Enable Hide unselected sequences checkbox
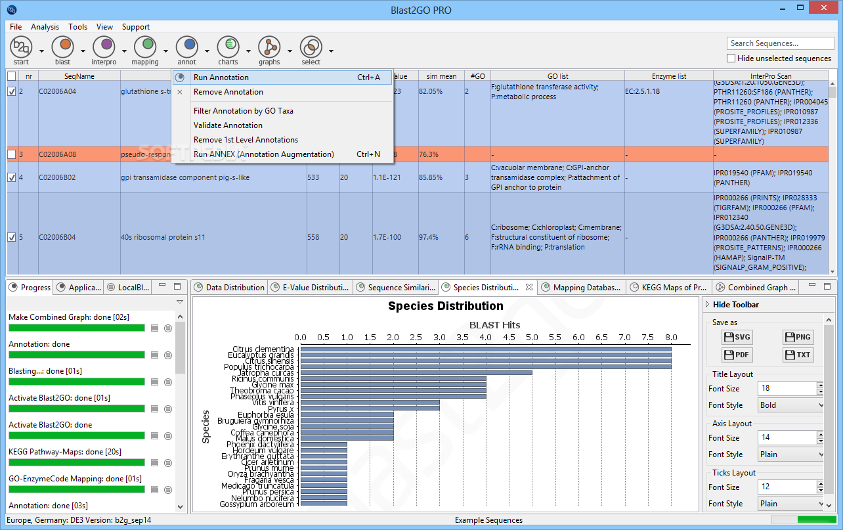 pos(731,58)
